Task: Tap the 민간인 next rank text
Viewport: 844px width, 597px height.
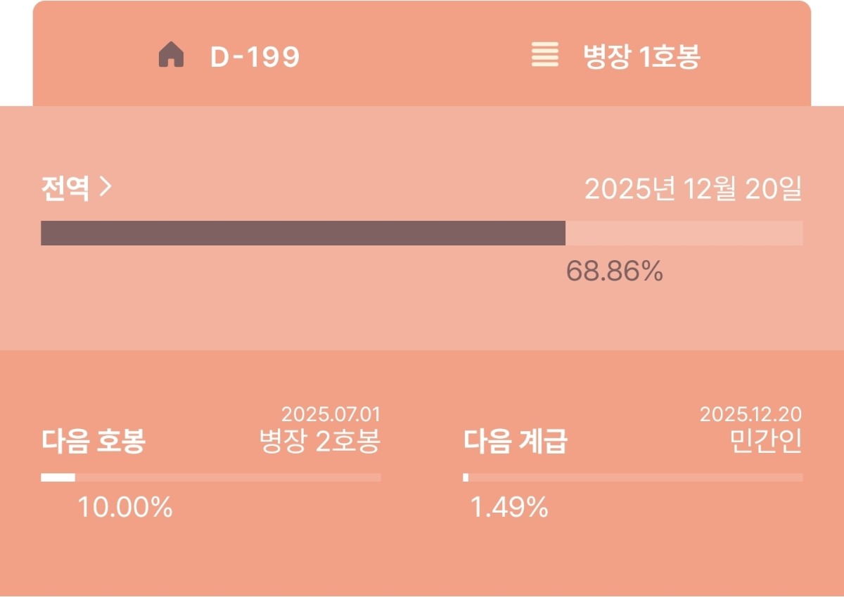Action: (766, 442)
